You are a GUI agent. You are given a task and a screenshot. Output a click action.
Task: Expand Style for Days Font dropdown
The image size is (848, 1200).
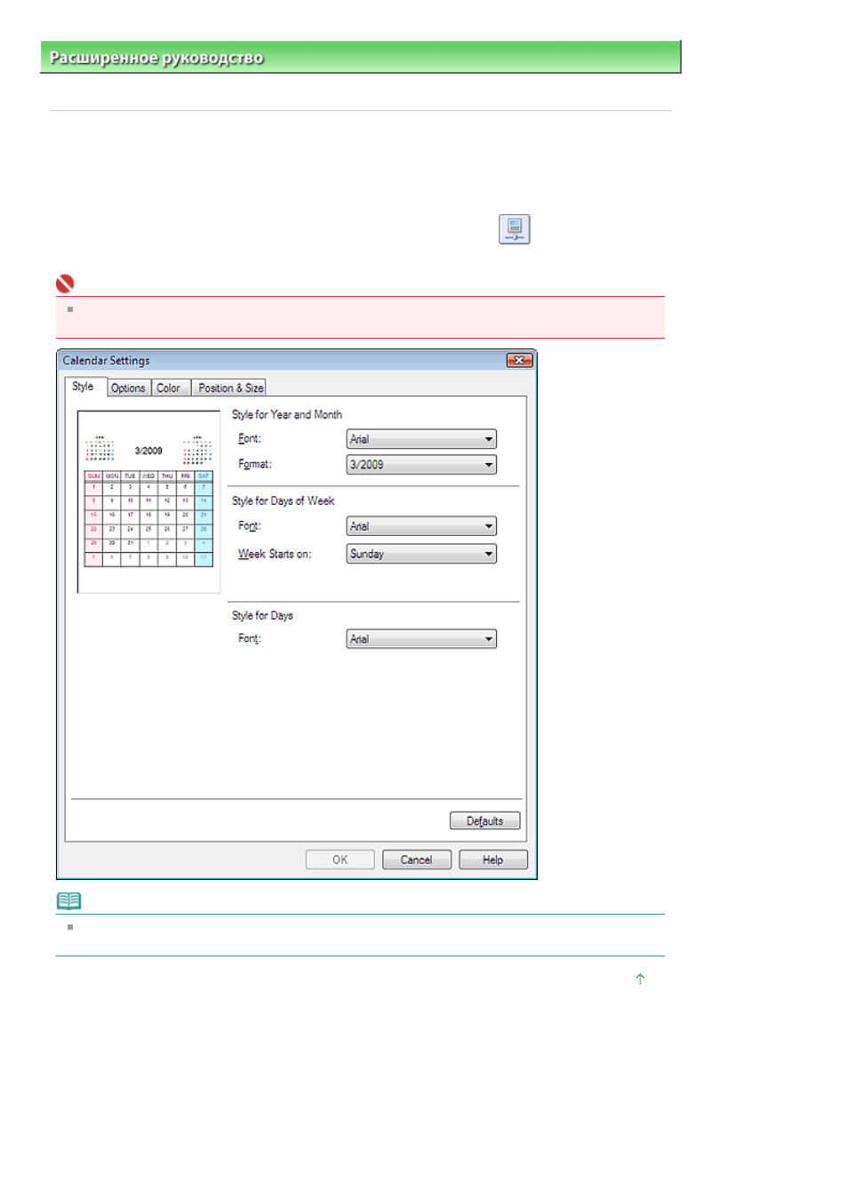421,639
